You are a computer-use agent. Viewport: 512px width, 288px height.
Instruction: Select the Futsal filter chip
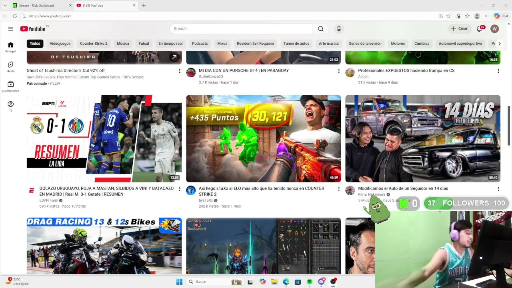pos(144,44)
